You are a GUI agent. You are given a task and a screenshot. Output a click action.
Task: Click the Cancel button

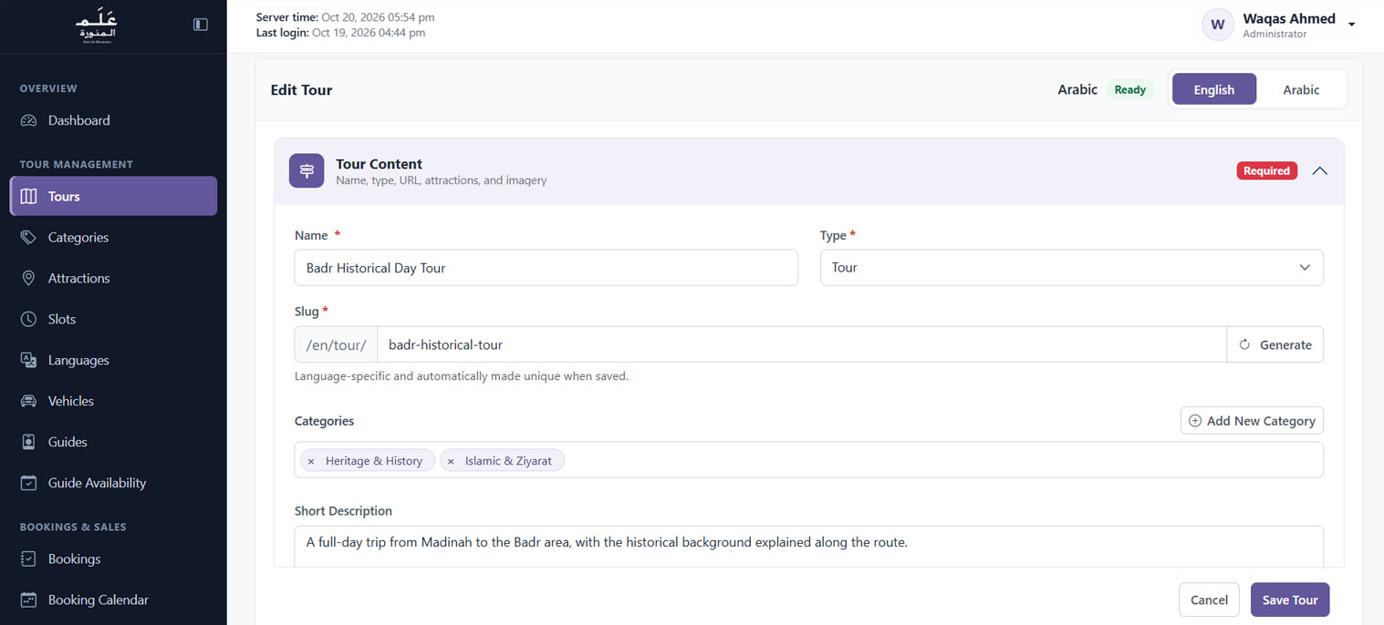1209,599
